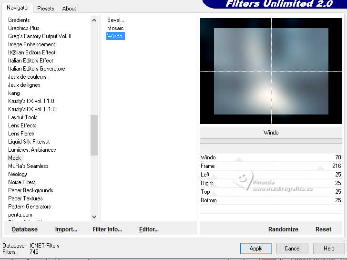Image resolution: width=347 pixels, height=260 pixels.
Task: Select Paper Backgrounds category
Action: click(31, 190)
